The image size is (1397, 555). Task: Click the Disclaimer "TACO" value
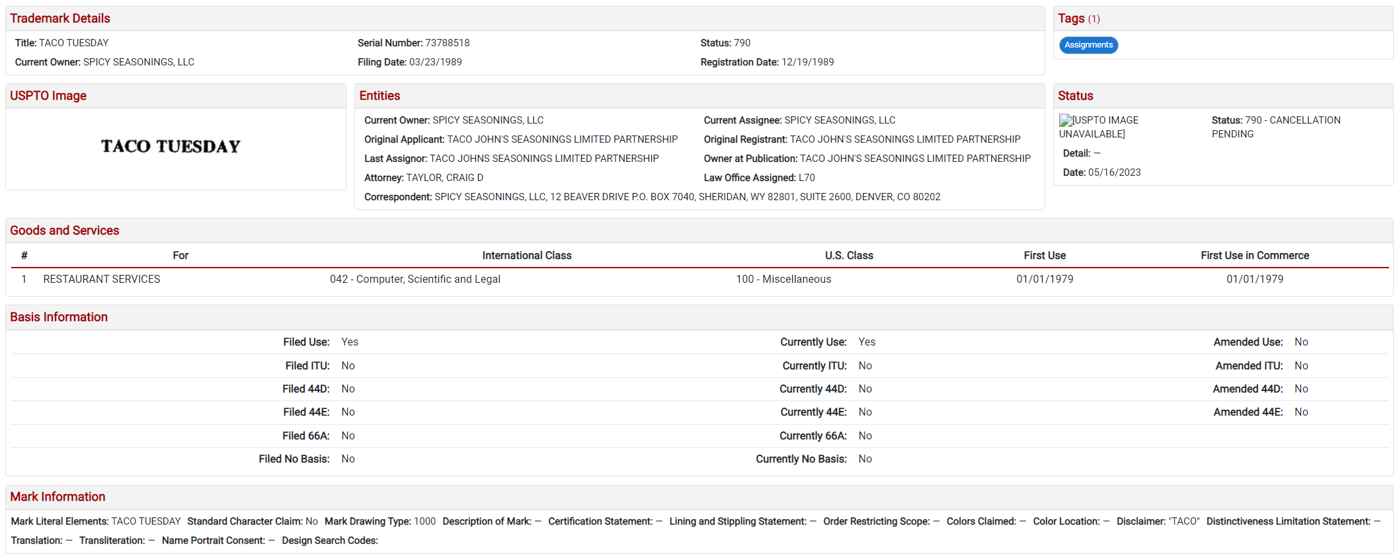tap(1183, 522)
